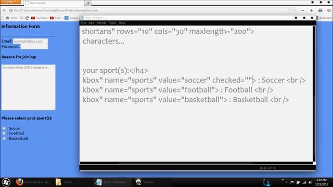Click the Notepad horizontal scrollbar
Image resolution: width=333 pixels, height=187 pixels.
196,163
